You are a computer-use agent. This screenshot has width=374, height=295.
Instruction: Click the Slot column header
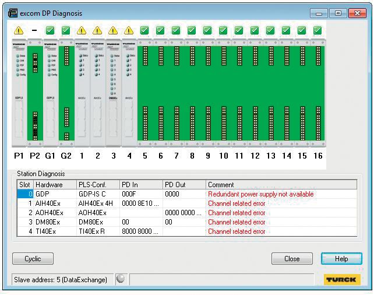(25, 185)
